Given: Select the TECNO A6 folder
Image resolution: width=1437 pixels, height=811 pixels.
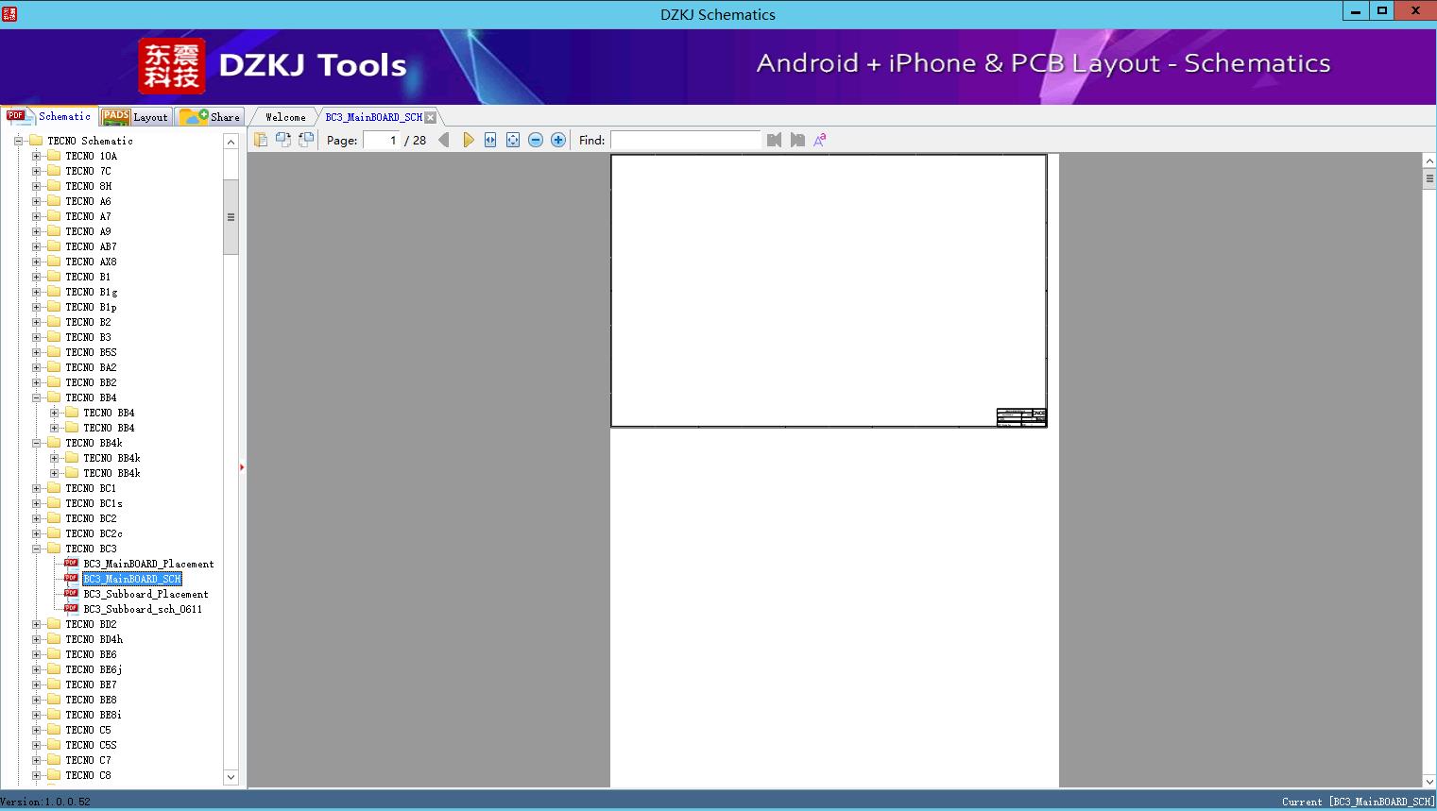Looking at the screenshot, I should (88, 201).
